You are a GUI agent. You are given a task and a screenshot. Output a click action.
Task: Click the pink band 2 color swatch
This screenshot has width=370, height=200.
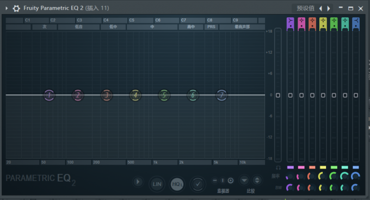pyautogui.click(x=301, y=167)
